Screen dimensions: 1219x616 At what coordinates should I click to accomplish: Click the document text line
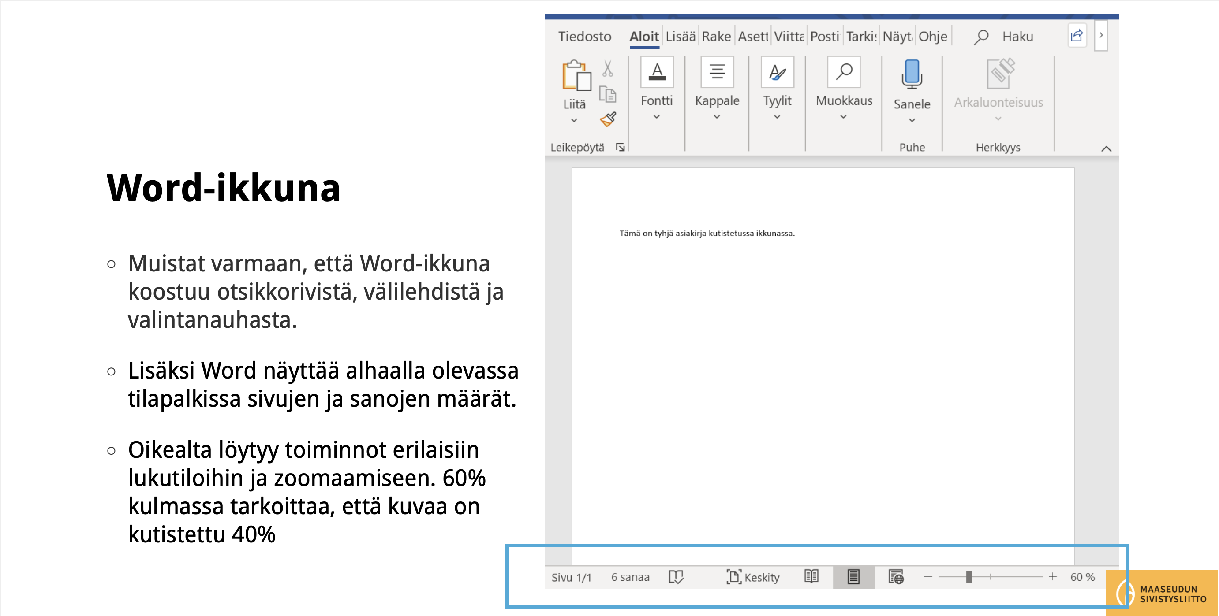[x=707, y=233]
